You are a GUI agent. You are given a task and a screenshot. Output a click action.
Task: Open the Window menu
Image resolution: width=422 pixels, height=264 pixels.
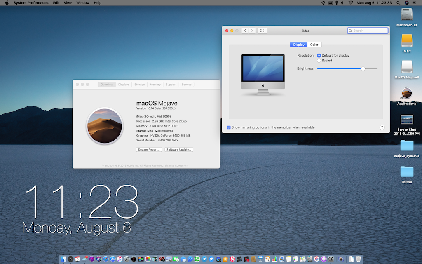[82, 3]
